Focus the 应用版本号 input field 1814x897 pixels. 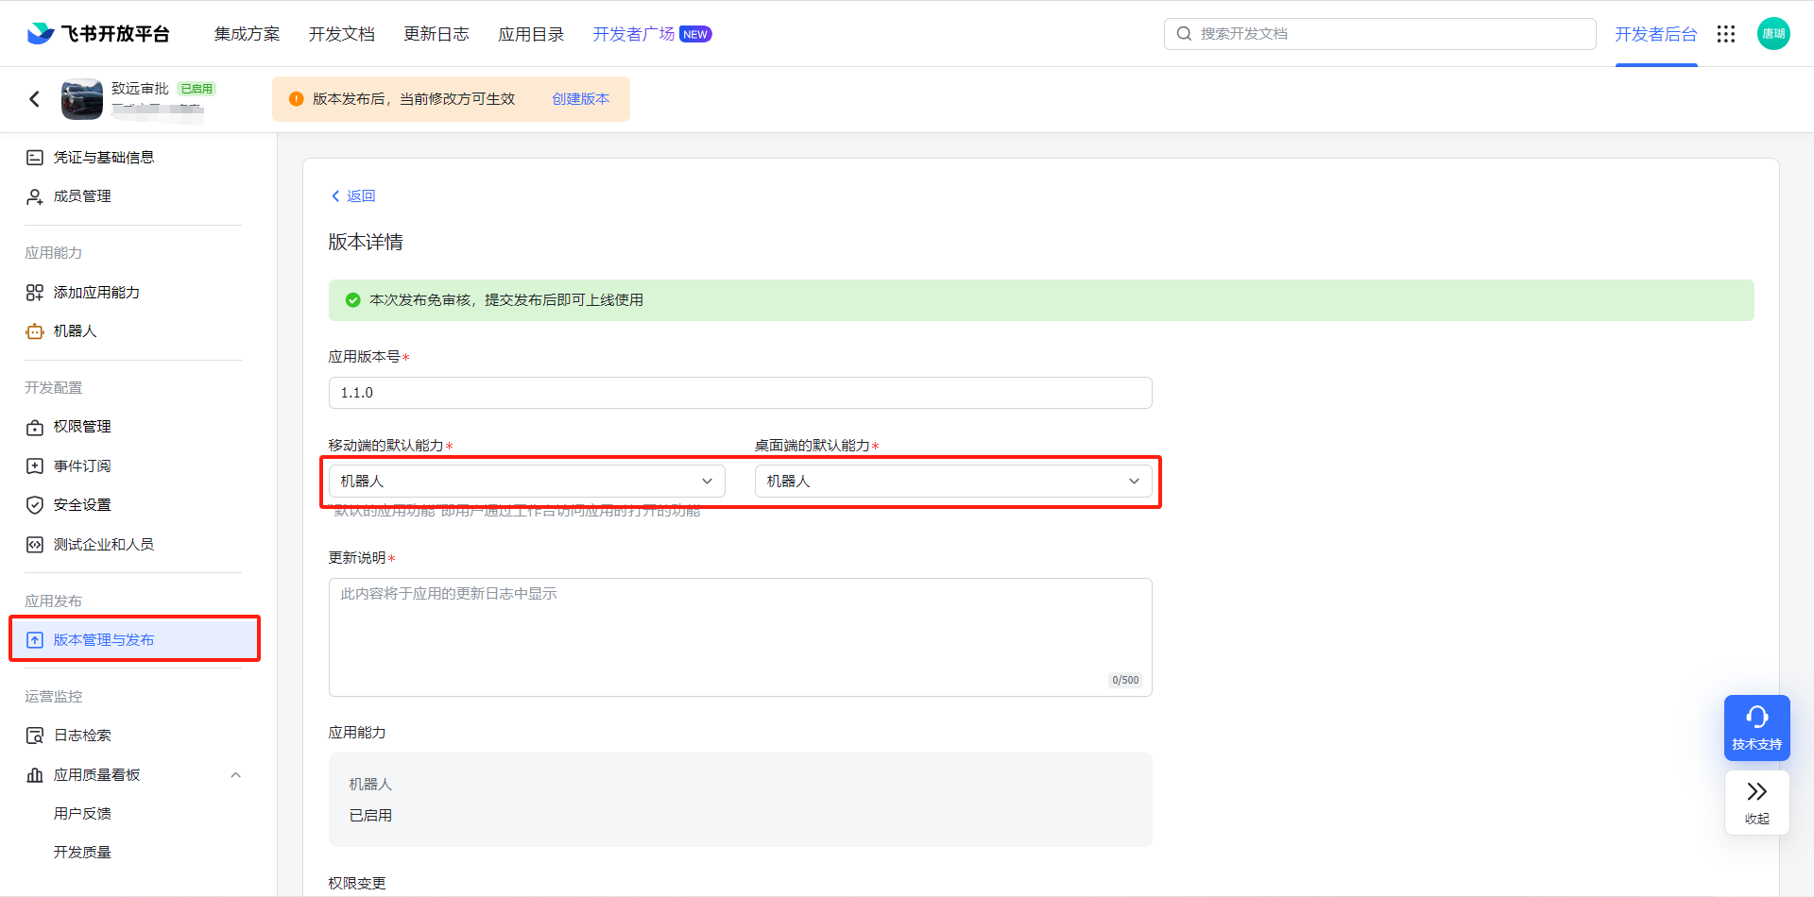(x=740, y=393)
